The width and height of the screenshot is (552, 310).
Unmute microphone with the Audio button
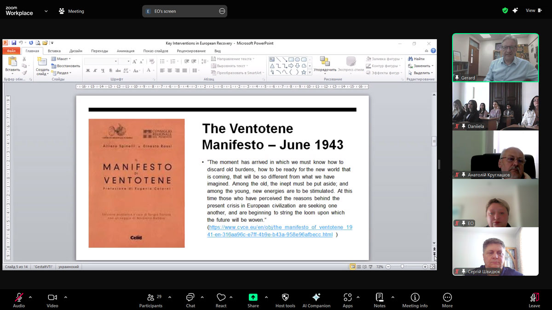[x=19, y=298]
